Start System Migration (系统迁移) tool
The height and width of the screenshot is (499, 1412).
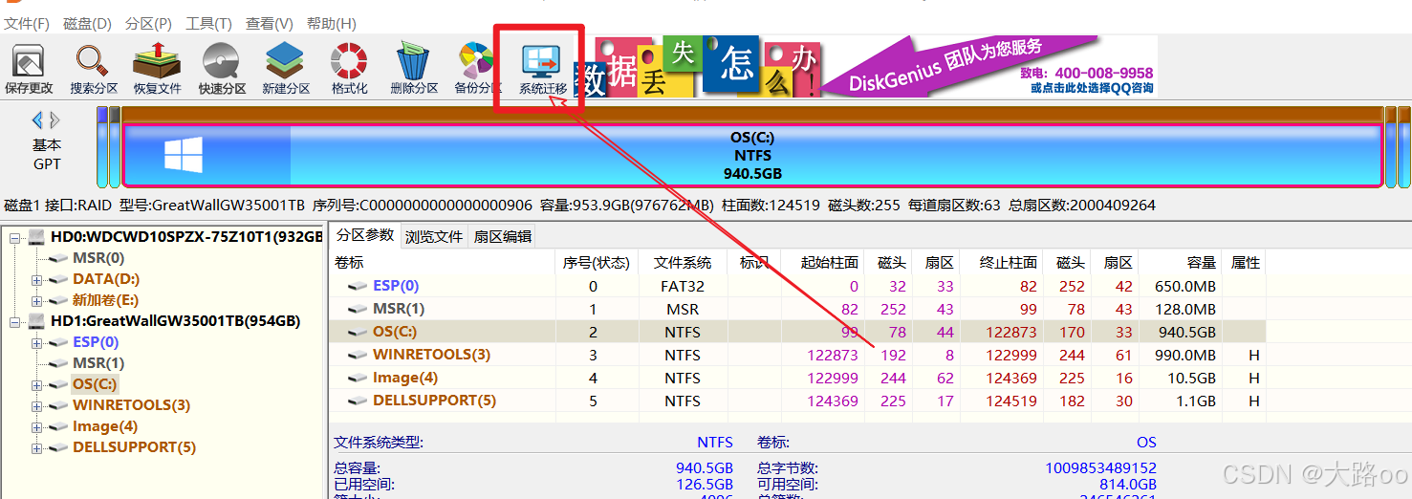542,69
